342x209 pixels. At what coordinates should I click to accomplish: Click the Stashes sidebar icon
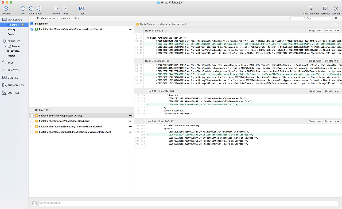click(4, 78)
